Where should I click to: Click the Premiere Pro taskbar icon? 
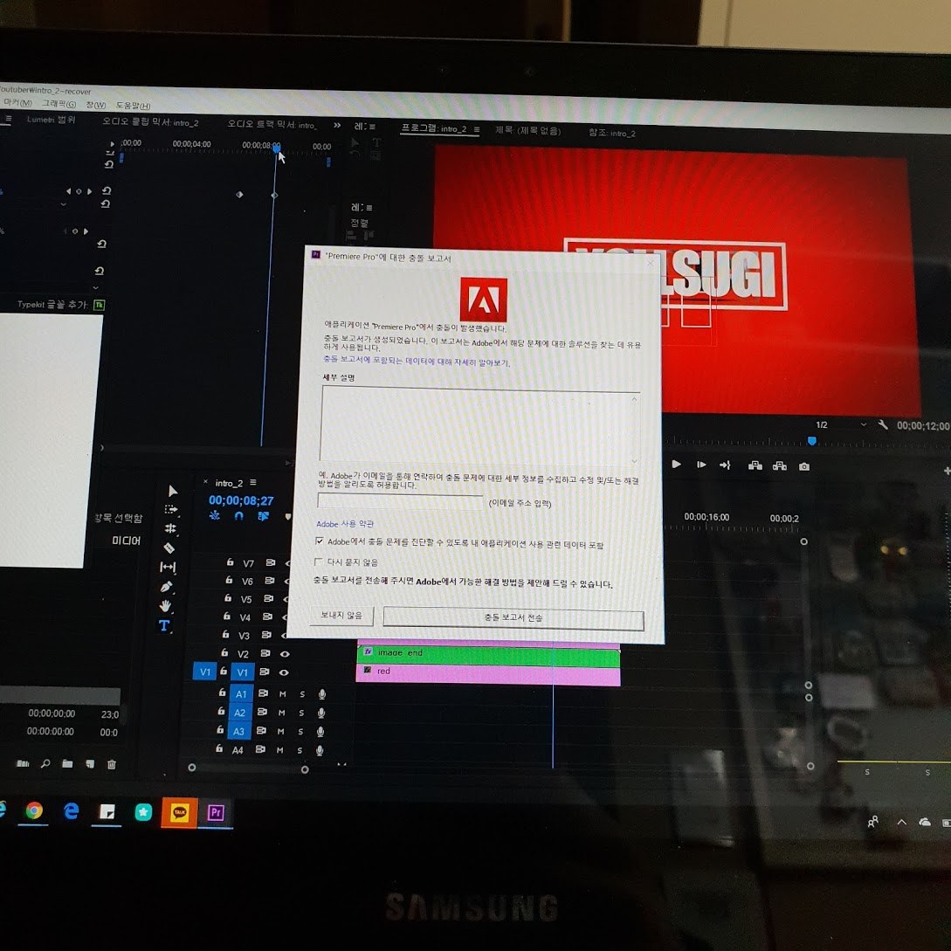216,813
